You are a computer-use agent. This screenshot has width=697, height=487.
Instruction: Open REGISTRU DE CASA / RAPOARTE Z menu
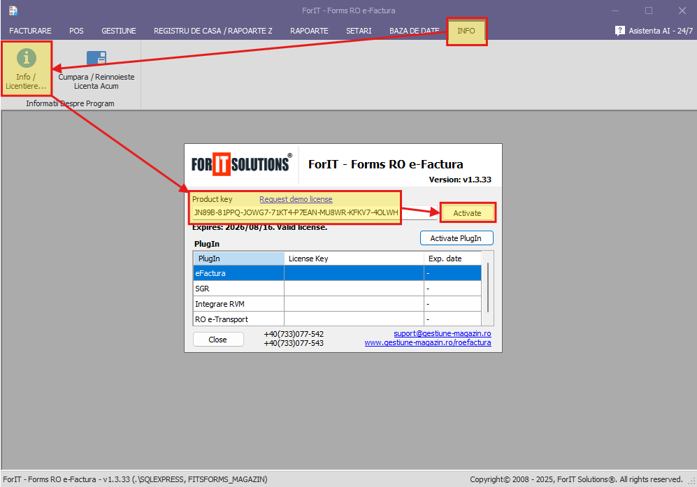point(213,31)
